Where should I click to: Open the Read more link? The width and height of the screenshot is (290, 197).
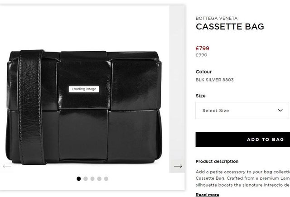[207, 195]
